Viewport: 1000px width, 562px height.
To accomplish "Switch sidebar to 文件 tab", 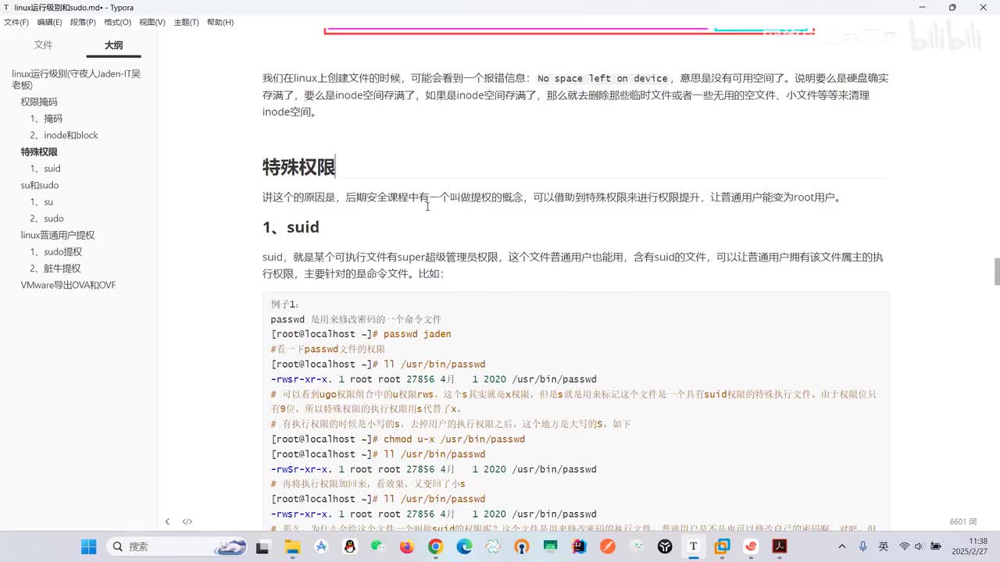I will click(43, 45).
